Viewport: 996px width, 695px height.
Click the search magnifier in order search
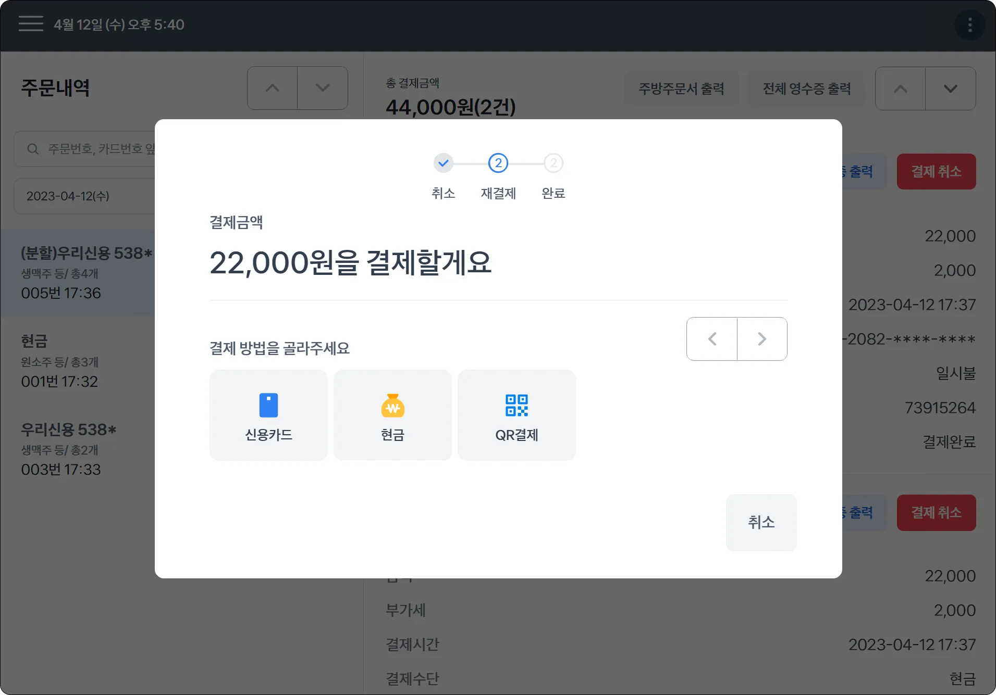coord(33,149)
